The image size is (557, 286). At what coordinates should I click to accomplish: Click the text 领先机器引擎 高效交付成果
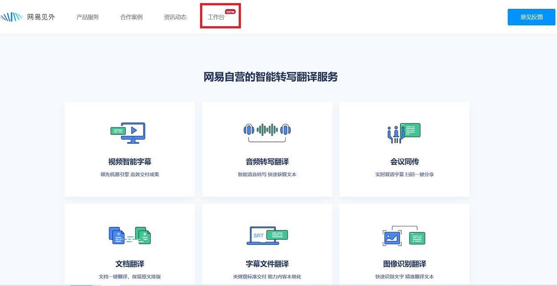[x=130, y=175]
